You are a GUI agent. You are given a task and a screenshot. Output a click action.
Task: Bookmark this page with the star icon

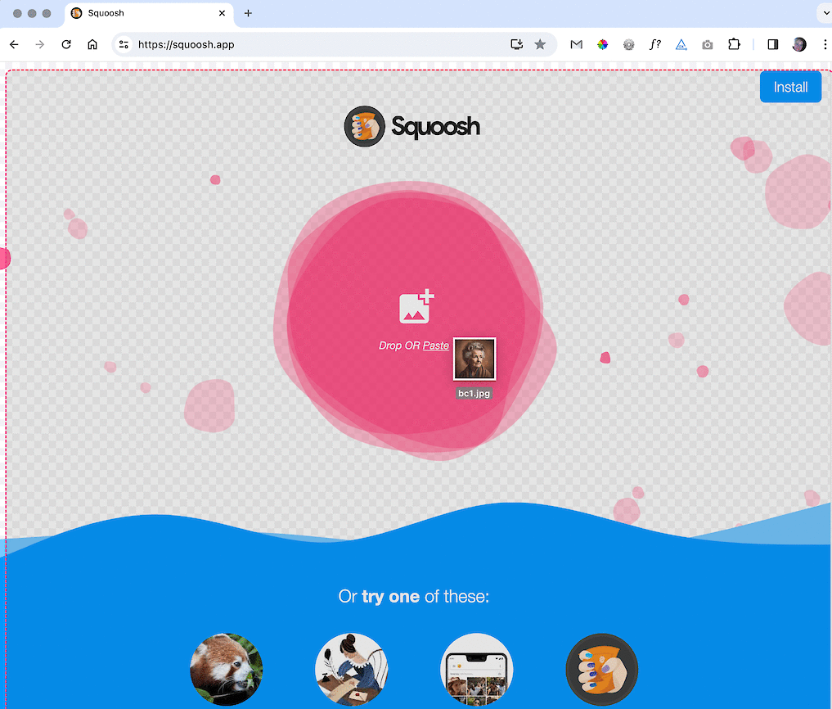click(x=540, y=44)
